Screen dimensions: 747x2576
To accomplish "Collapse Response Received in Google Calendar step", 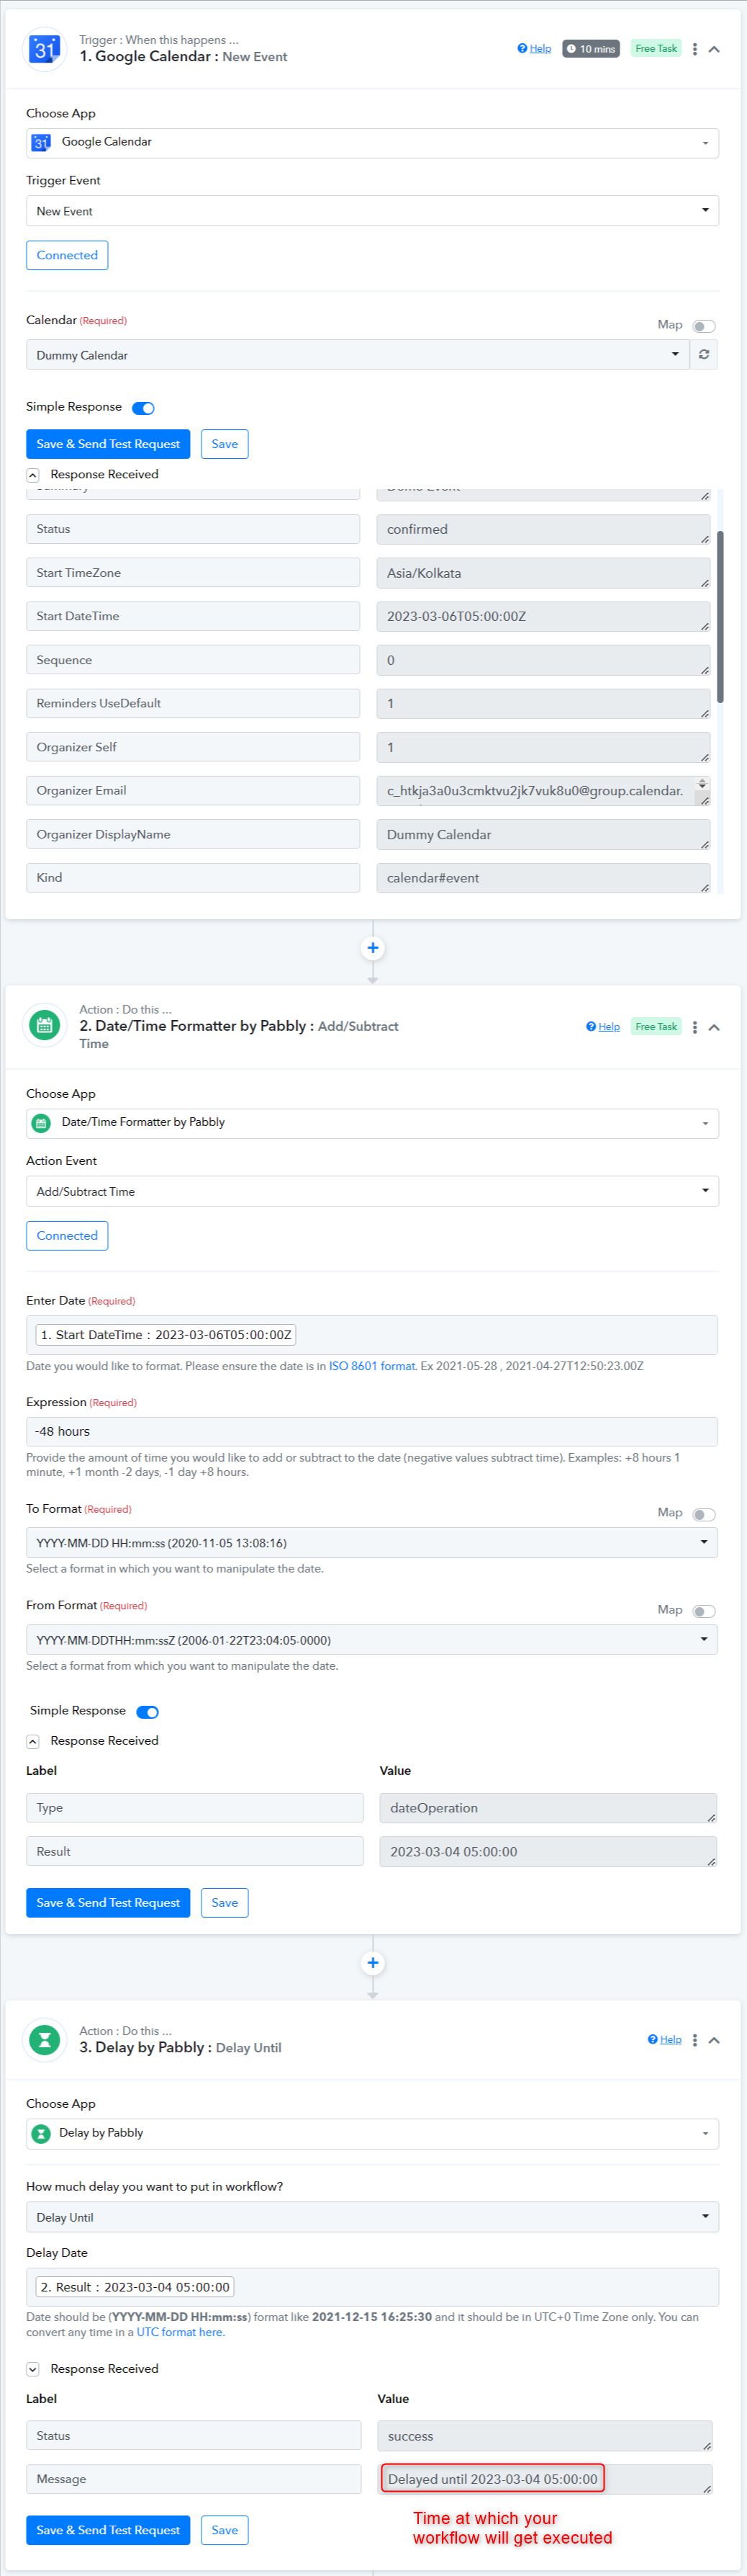I will (33, 475).
